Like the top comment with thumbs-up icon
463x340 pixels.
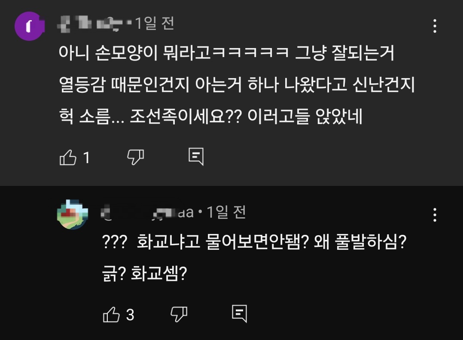click(x=67, y=158)
